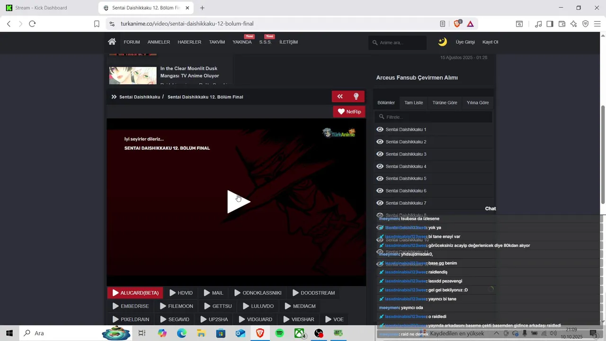Image resolution: width=606 pixels, height=341 pixels.
Task: Select PIXELDRAIN player source
Action: 131,319
